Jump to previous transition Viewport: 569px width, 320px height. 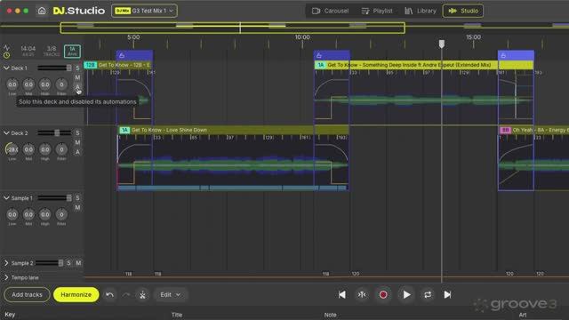(x=341, y=294)
